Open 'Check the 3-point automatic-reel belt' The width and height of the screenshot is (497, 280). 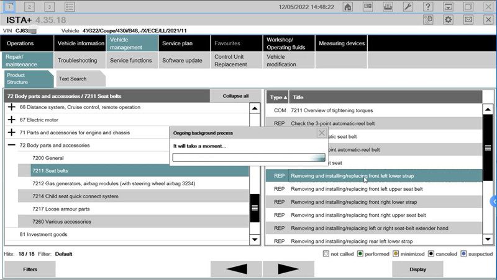[x=374, y=123]
